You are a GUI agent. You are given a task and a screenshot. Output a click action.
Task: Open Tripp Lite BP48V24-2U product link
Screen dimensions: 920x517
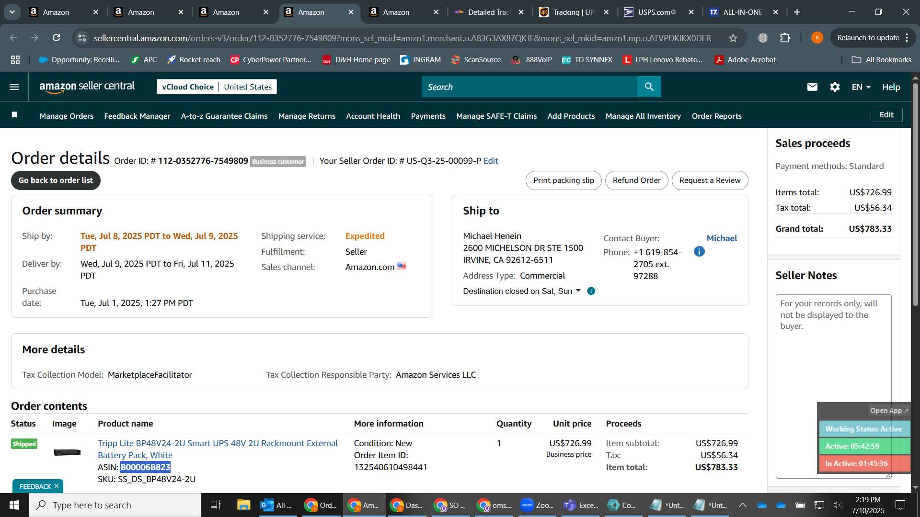[x=218, y=449]
